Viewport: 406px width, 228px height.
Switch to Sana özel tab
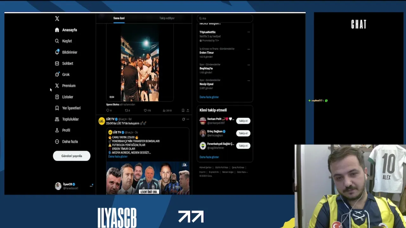pos(119,18)
